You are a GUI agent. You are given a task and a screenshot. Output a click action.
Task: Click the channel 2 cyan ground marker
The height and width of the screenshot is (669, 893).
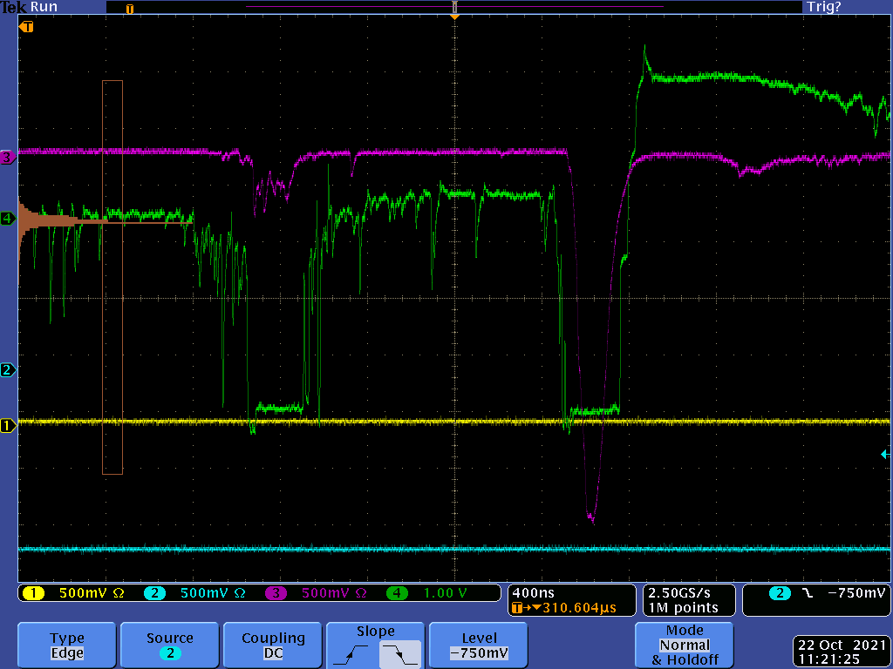(x=8, y=370)
